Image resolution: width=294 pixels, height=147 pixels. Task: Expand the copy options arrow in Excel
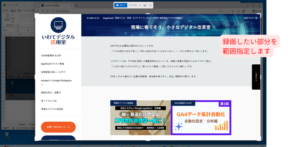point(16,18)
